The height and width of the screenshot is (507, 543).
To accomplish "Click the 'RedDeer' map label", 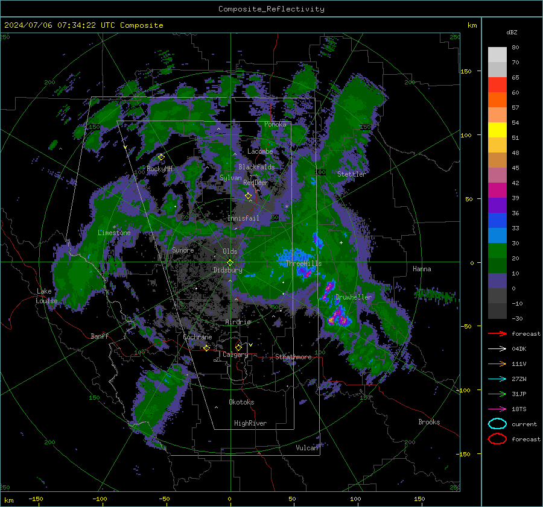I will (x=256, y=183).
